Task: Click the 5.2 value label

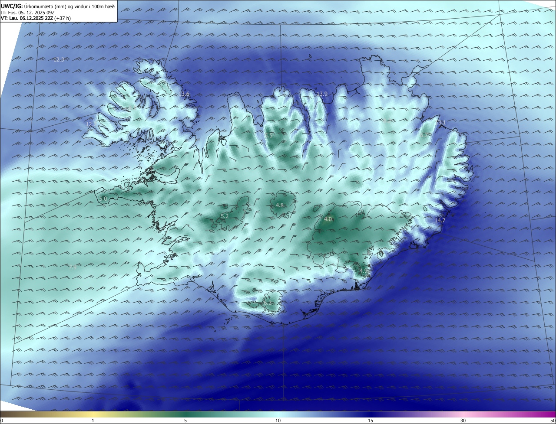Action: click(x=225, y=215)
